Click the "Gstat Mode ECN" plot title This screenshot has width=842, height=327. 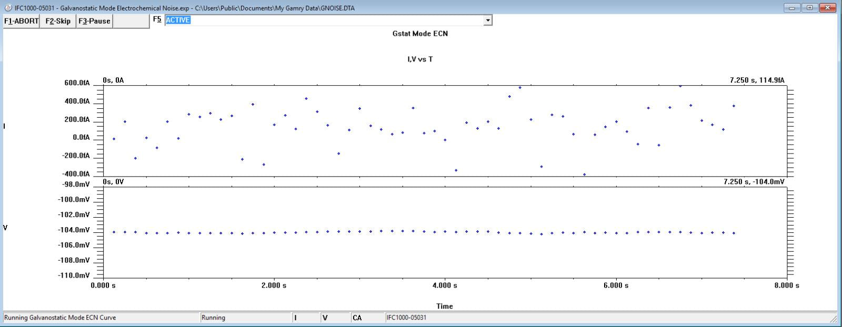(420, 34)
